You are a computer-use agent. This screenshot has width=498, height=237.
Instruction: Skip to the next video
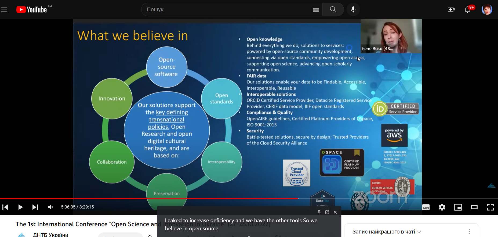(x=35, y=207)
